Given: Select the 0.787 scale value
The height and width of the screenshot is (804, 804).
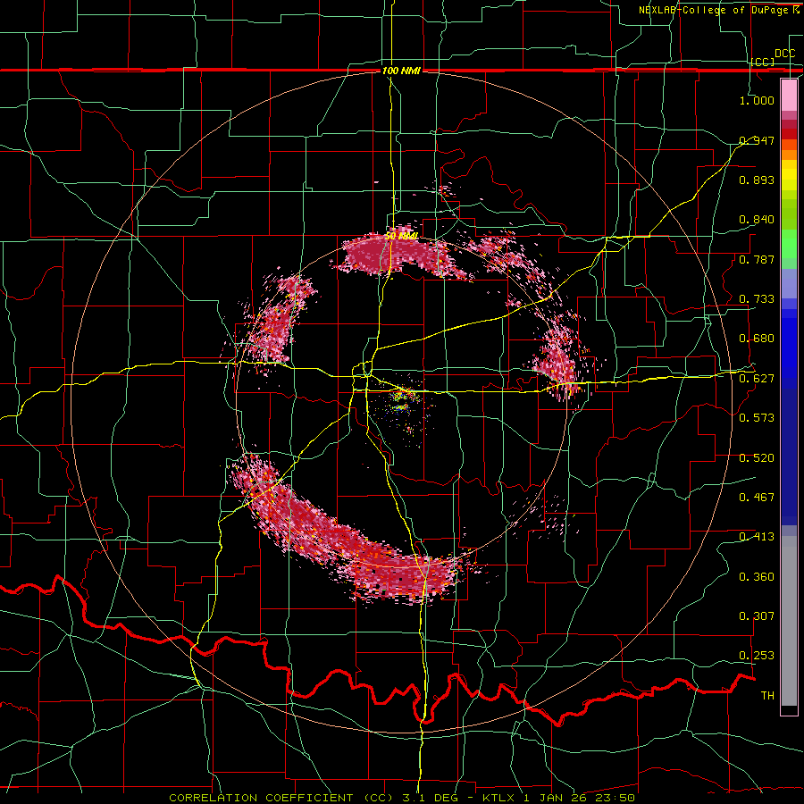Looking at the screenshot, I should click(757, 259).
